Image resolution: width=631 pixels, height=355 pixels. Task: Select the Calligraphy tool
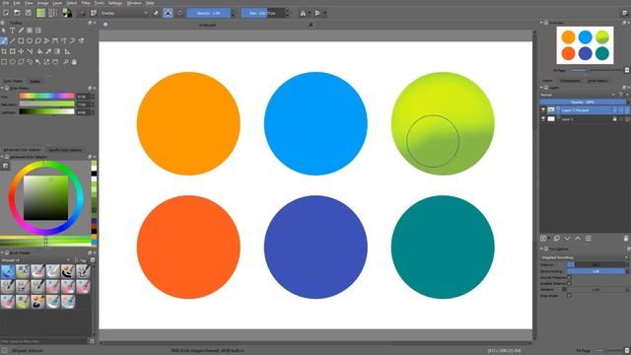pos(21,31)
